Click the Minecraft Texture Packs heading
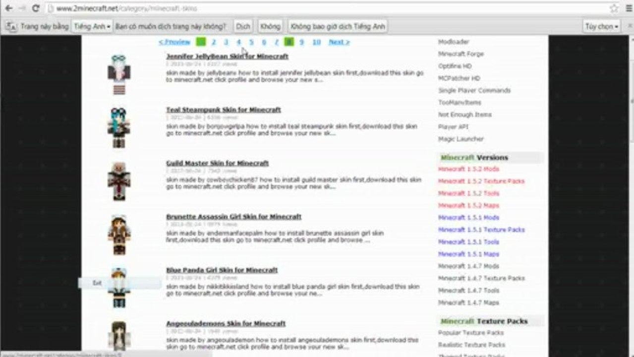 484,321
